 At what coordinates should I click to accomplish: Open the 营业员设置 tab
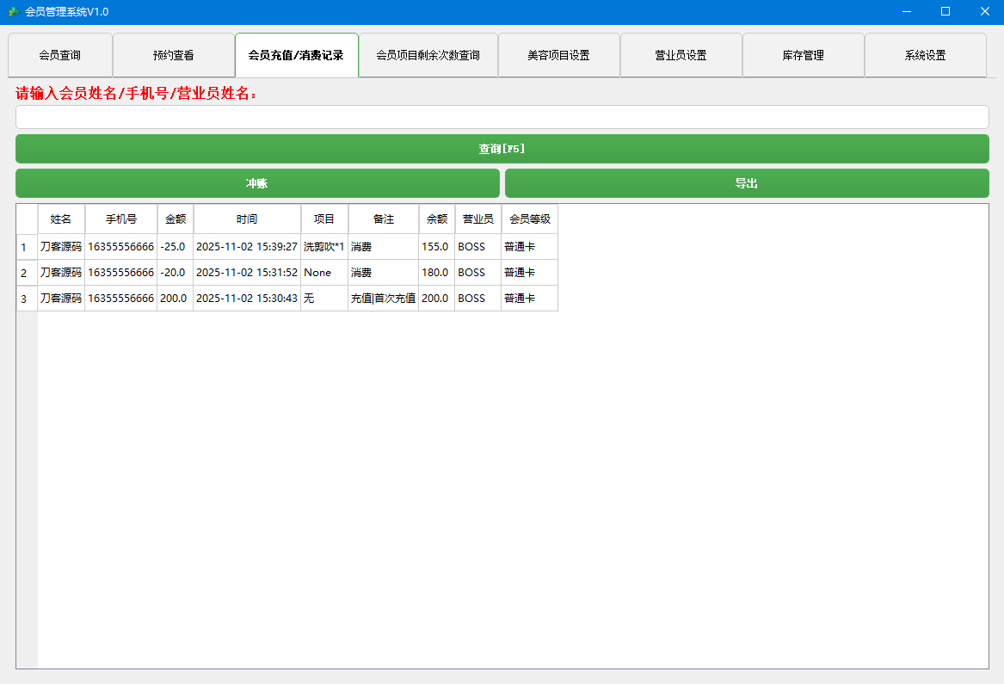(681, 54)
